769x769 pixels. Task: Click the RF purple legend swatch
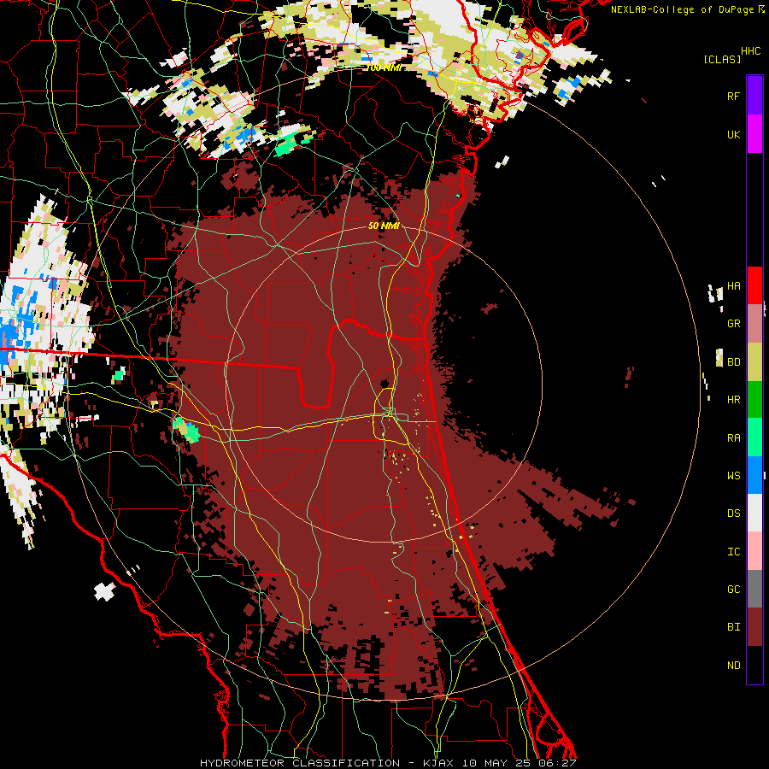(754, 96)
